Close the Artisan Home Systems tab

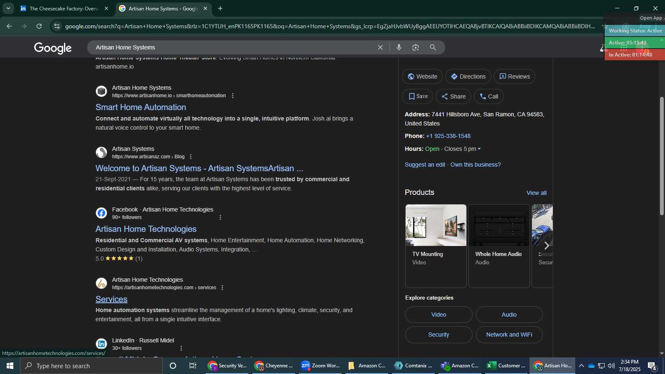click(205, 8)
